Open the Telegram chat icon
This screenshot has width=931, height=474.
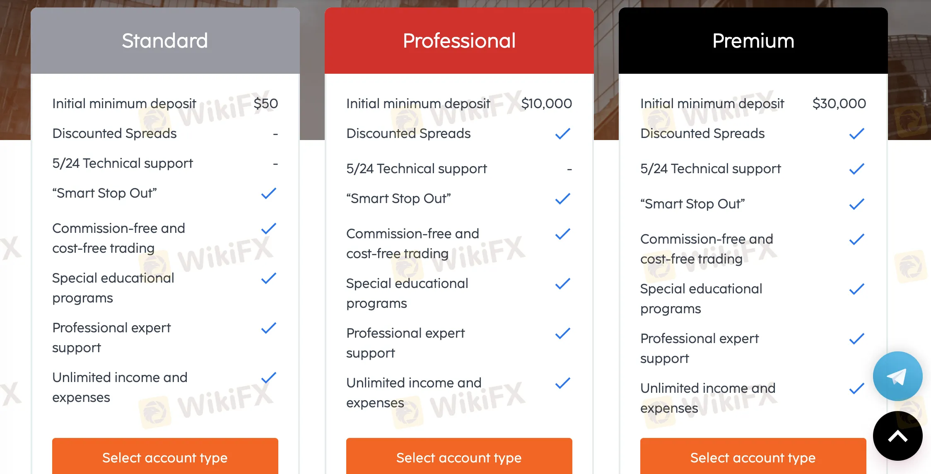(897, 375)
